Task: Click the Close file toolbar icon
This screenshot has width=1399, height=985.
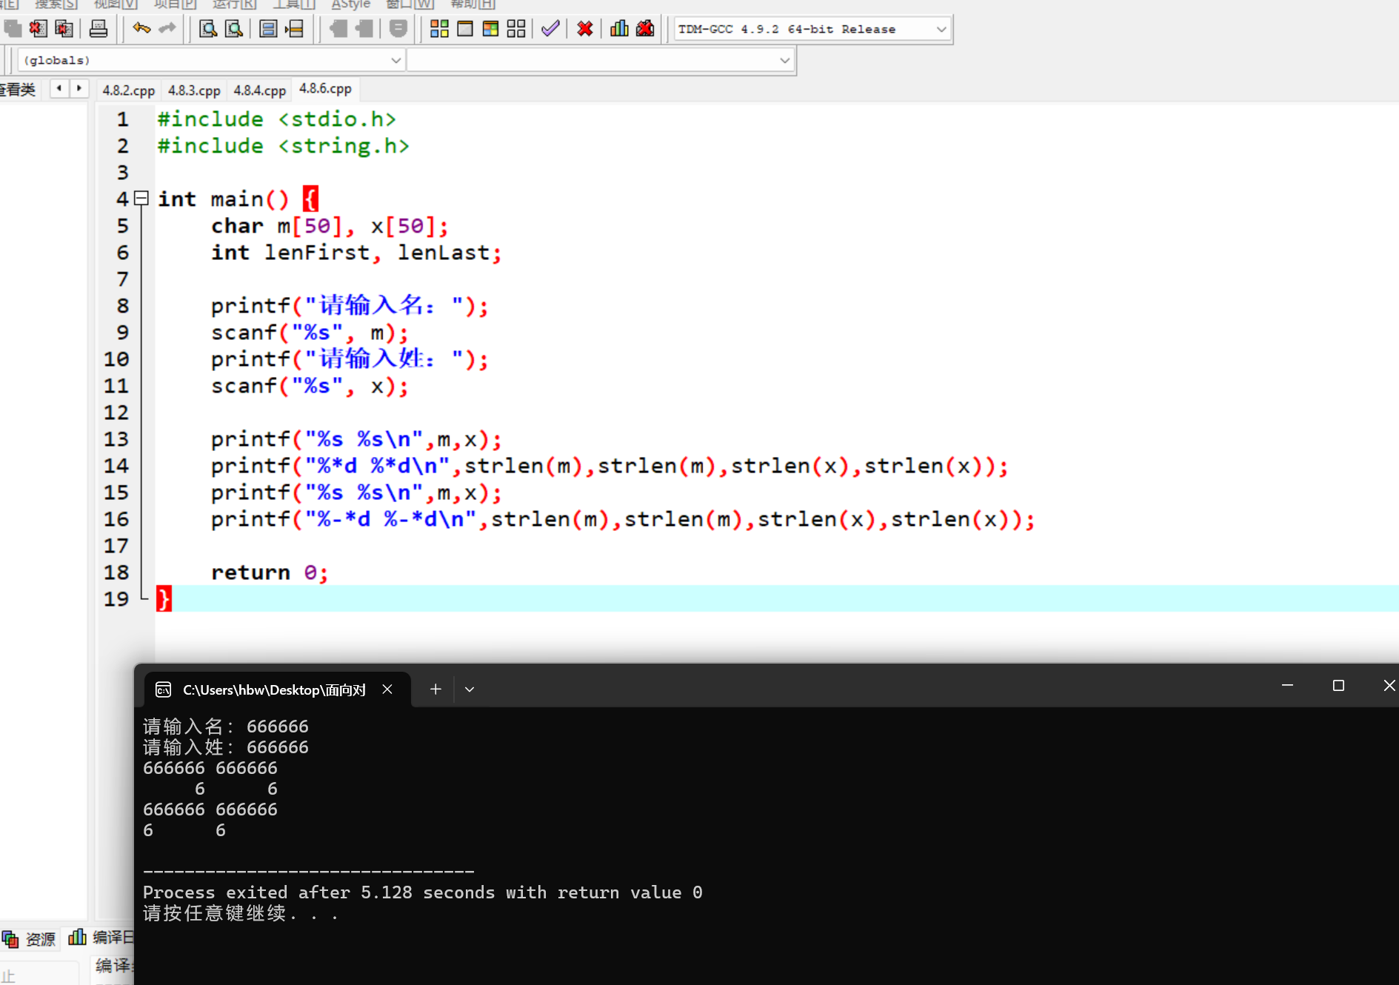Action: coord(38,29)
